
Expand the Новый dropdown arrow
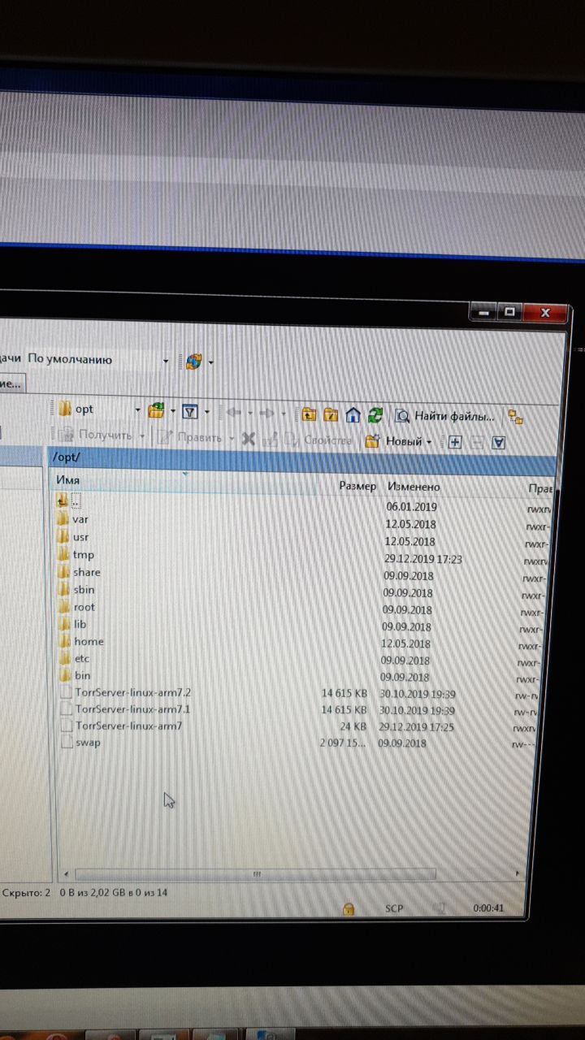[x=429, y=442]
